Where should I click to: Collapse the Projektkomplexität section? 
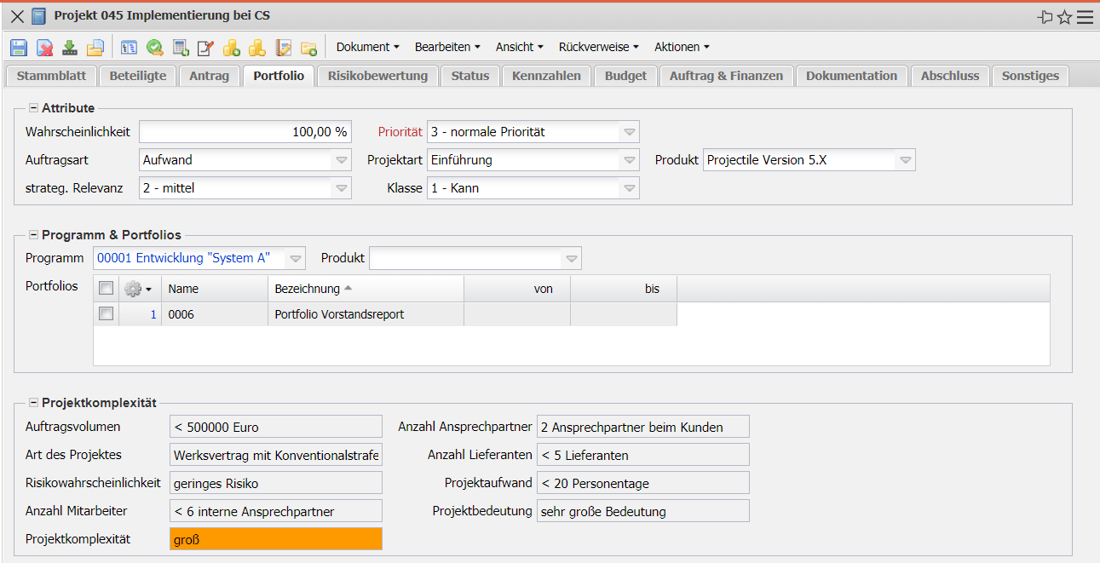[x=34, y=403]
